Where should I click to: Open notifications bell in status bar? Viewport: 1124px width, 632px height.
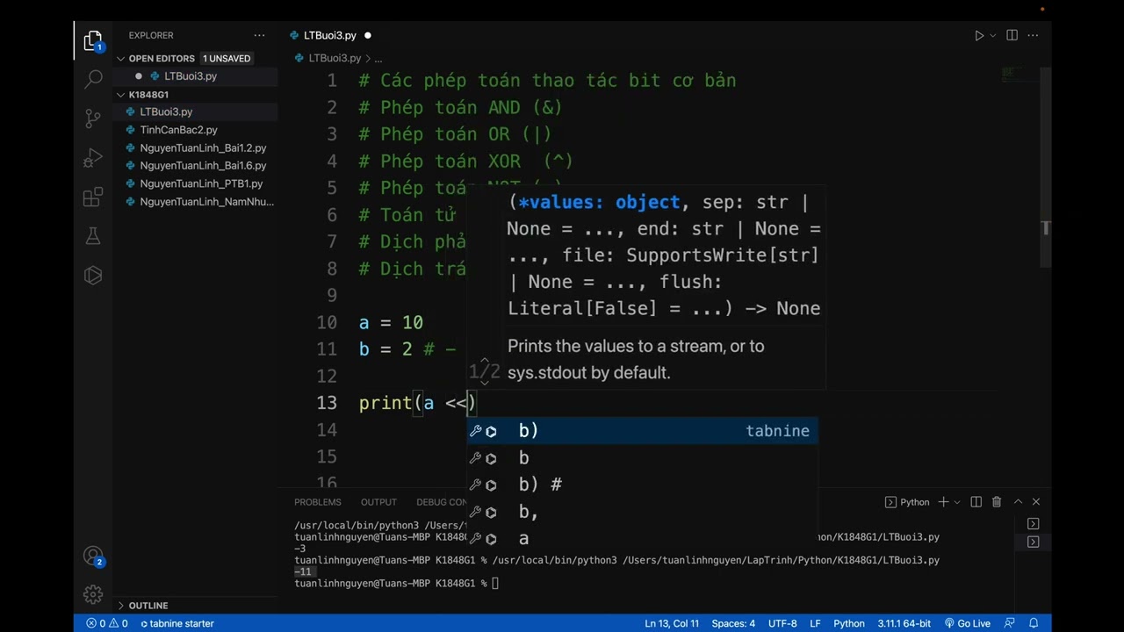click(x=1034, y=623)
